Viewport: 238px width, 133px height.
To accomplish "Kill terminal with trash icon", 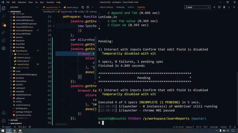I will [224, 7].
